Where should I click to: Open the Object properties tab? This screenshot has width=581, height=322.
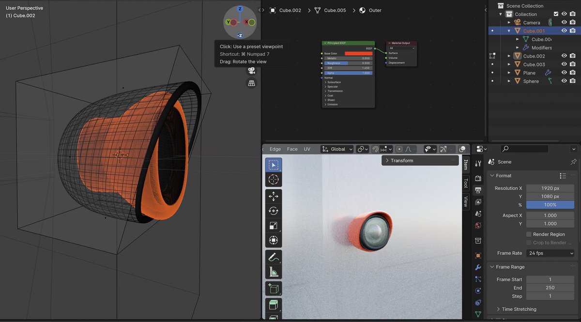(x=478, y=255)
